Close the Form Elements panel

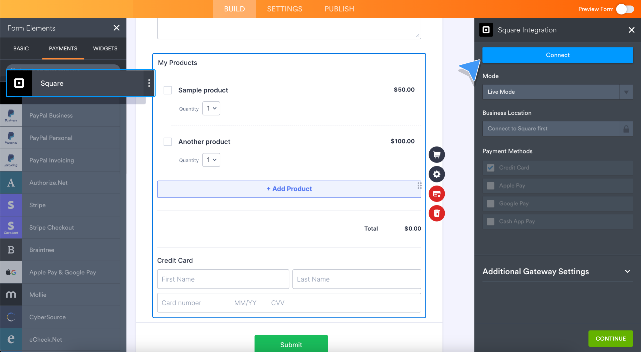point(117,28)
